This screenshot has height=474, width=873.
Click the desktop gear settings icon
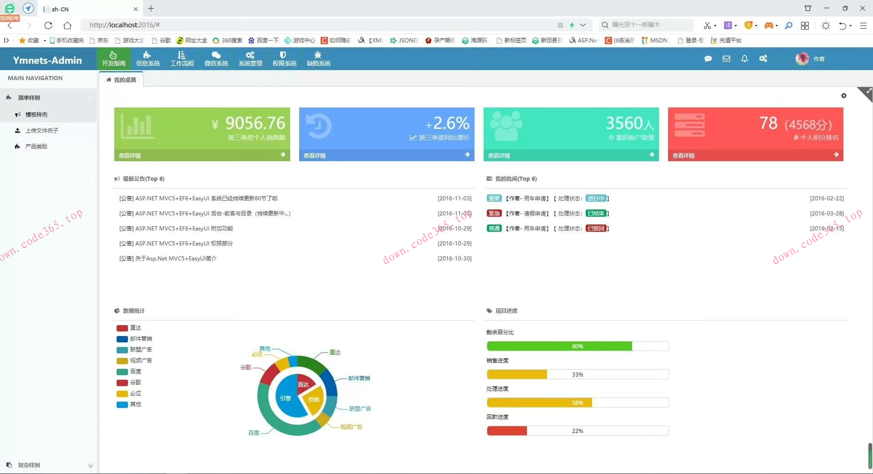point(843,96)
